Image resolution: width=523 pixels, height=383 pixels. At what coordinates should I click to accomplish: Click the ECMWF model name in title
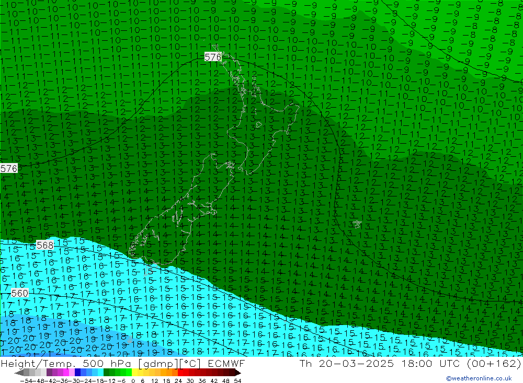pos(226,363)
